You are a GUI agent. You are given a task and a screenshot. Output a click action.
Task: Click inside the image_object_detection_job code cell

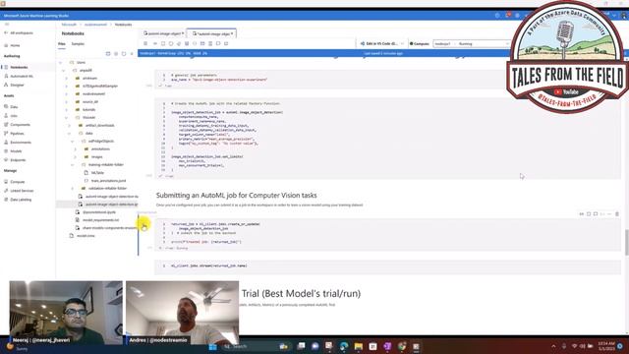click(x=387, y=138)
